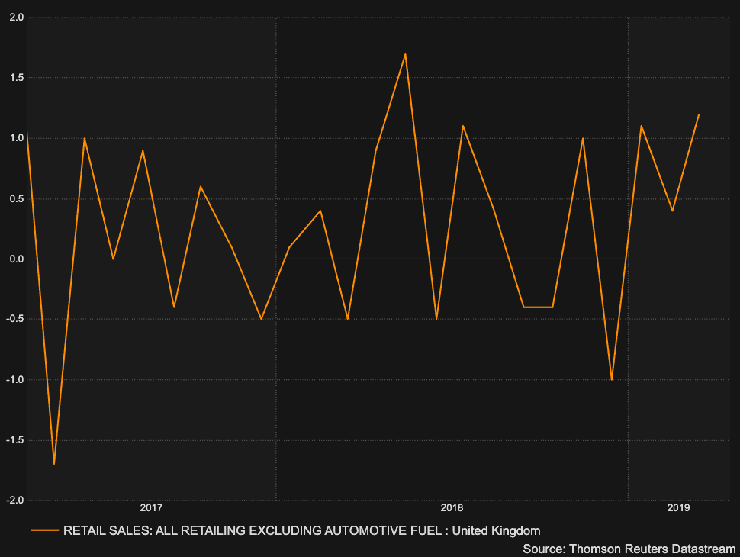Click the 0.5 y-axis label

(14, 199)
